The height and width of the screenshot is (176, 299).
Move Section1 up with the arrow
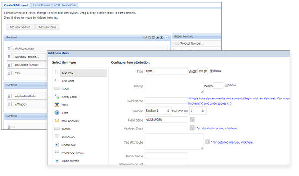tap(158, 38)
